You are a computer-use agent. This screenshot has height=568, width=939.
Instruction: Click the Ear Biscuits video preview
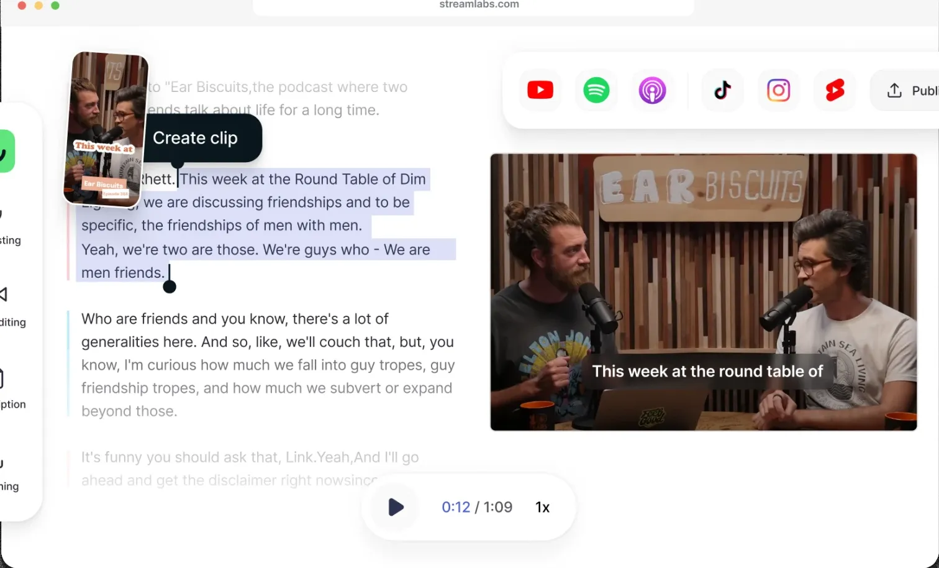[x=703, y=291]
